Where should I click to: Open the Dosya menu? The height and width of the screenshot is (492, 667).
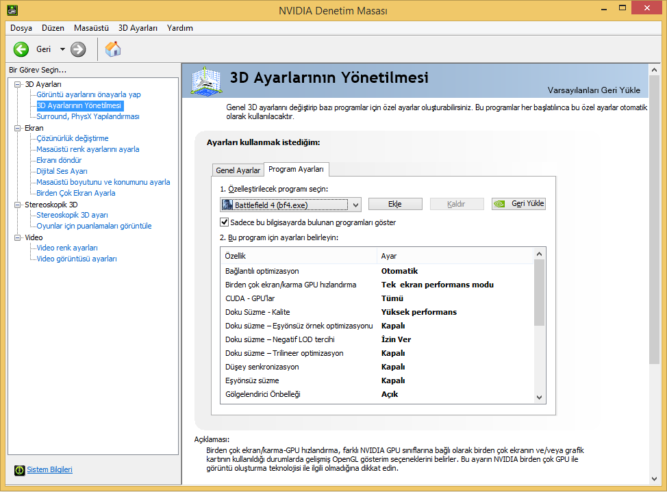[x=21, y=28]
